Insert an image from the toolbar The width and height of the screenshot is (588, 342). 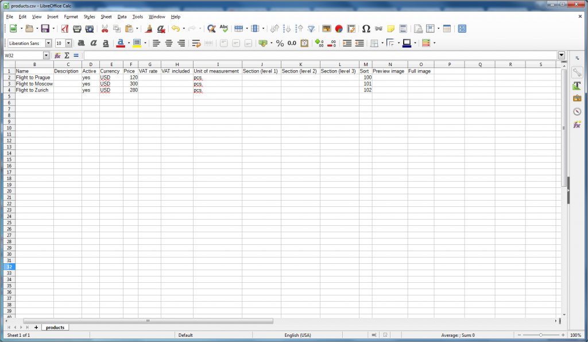pos(327,29)
